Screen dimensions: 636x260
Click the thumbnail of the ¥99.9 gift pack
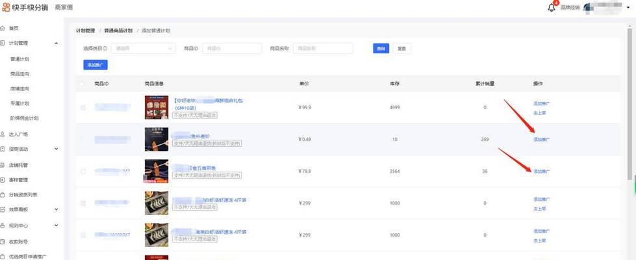(x=157, y=107)
